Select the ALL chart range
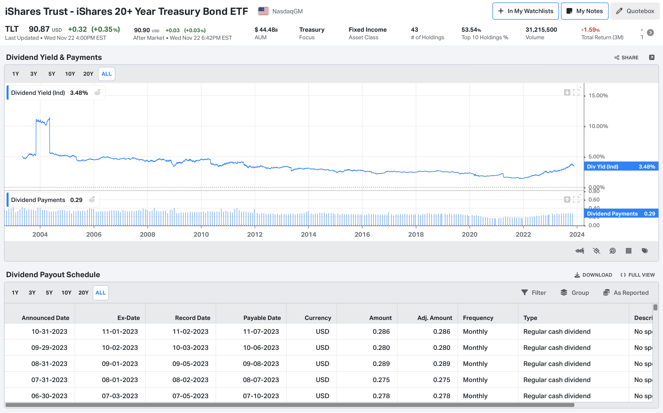The width and height of the screenshot is (663, 413). [x=106, y=74]
